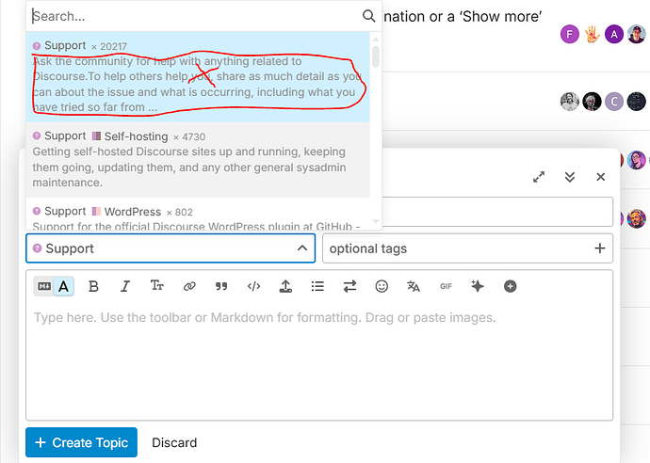Open heading text size options
Image resolution: width=650 pixels, height=463 pixels.
click(x=156, y=286)
